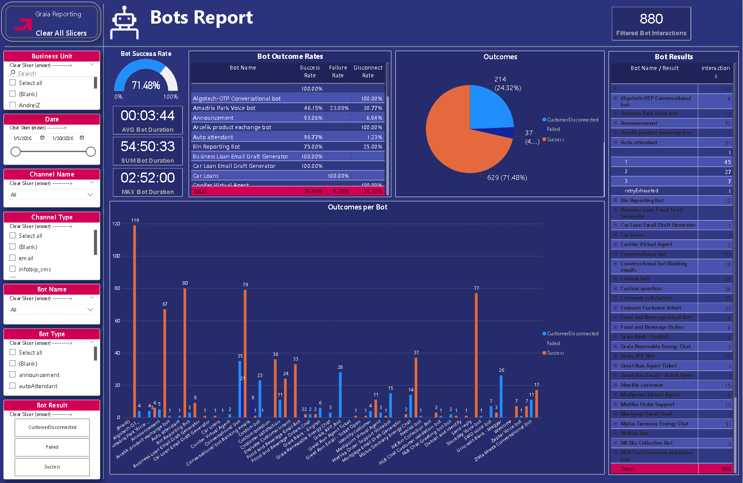Open the Channel Name 'All' dropdown

[x=52, y=194]
